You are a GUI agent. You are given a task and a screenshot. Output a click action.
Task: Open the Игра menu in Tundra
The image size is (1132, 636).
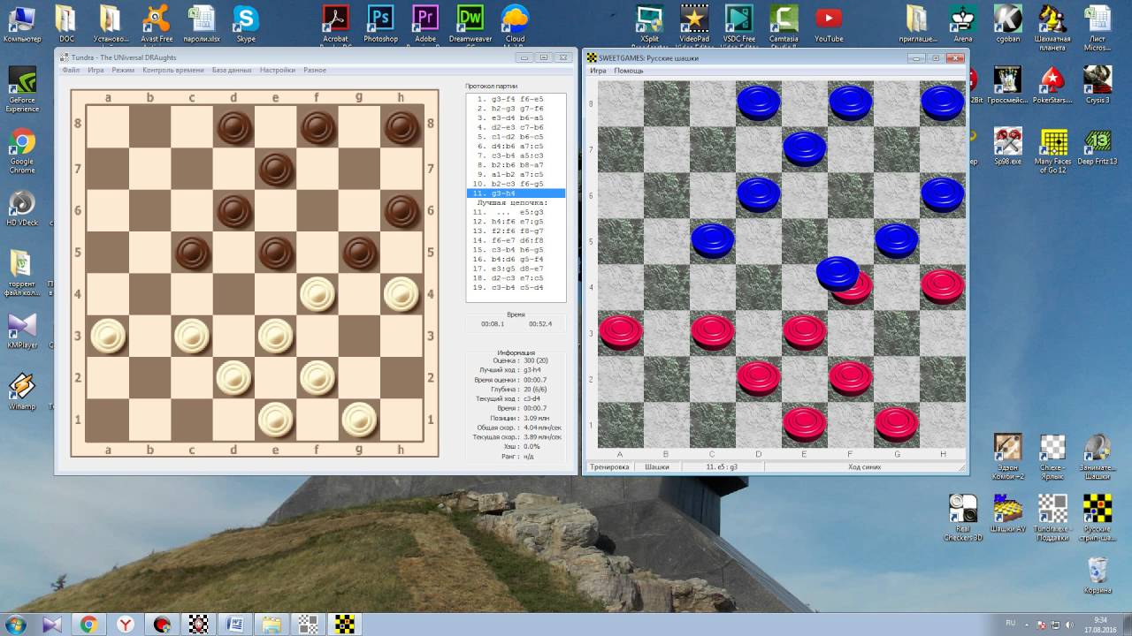pos(96,70)
